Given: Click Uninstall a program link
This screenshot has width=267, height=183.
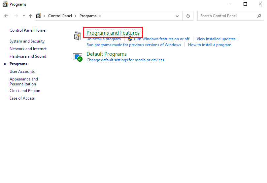Looking at the screenshot, I should click(104, 39).
